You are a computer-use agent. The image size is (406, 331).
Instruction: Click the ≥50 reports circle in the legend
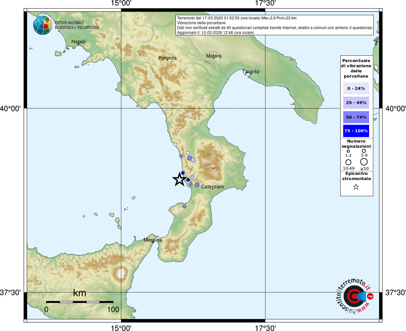(x=364, y=162)
